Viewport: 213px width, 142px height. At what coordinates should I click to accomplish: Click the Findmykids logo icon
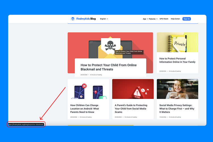(73, 19)
